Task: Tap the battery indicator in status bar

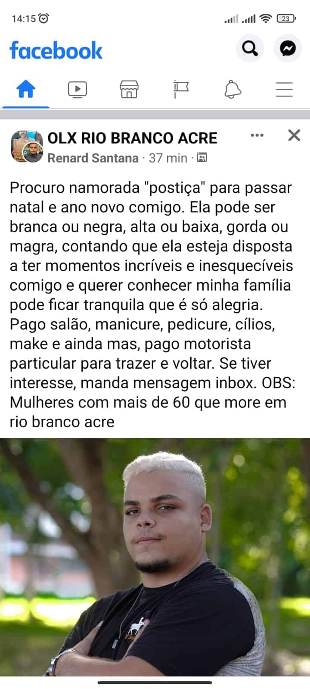Action: pos(286,19)
